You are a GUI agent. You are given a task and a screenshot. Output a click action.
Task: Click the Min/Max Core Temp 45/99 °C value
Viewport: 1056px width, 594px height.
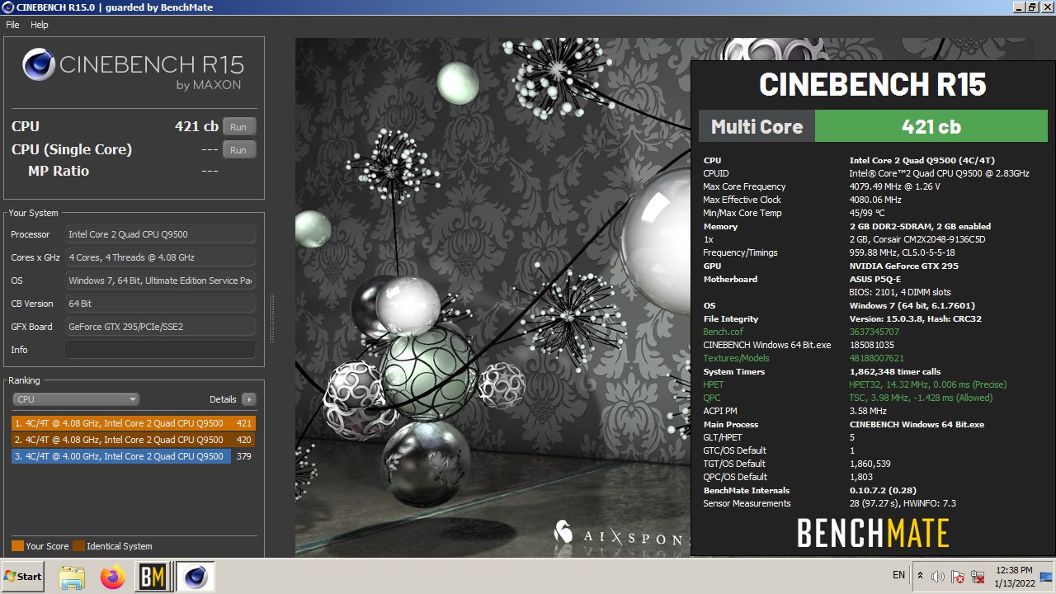pos(867,213)
